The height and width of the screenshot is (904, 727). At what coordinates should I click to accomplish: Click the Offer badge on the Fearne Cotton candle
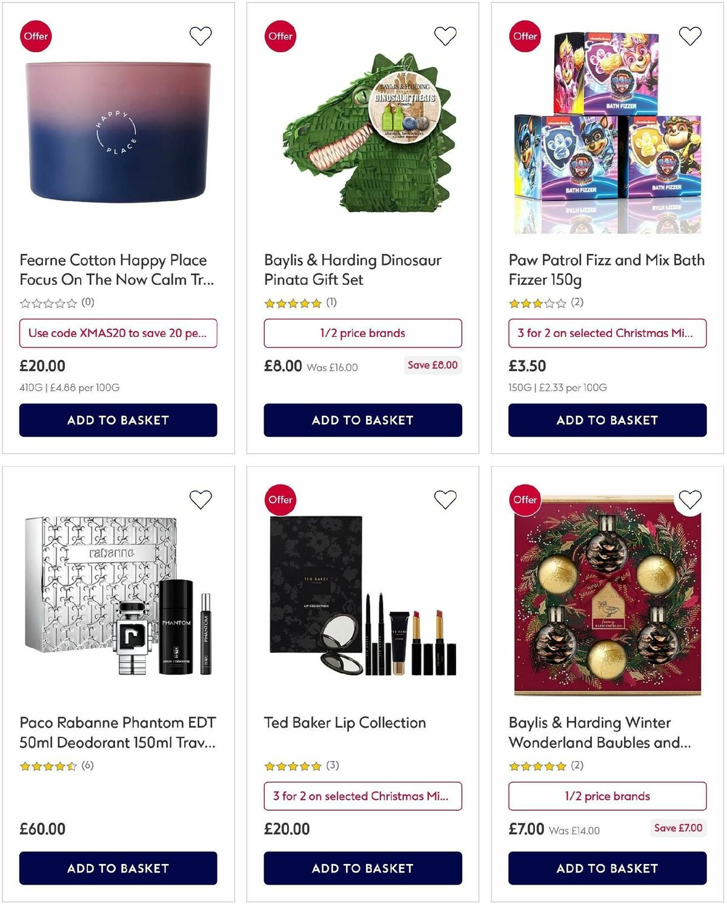[x=36, y=36]
